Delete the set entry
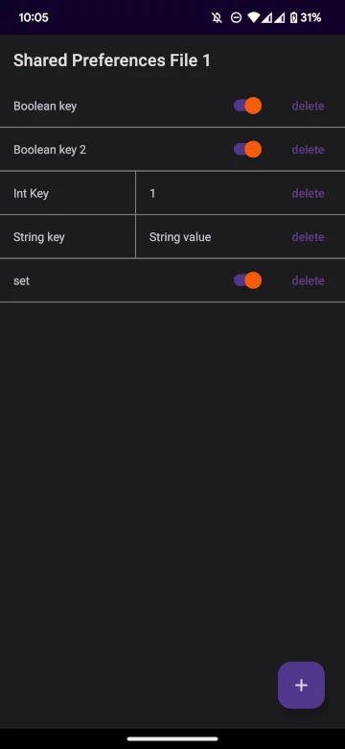The width and height of the screenshot is (345, 749). (x=308, y=280)
